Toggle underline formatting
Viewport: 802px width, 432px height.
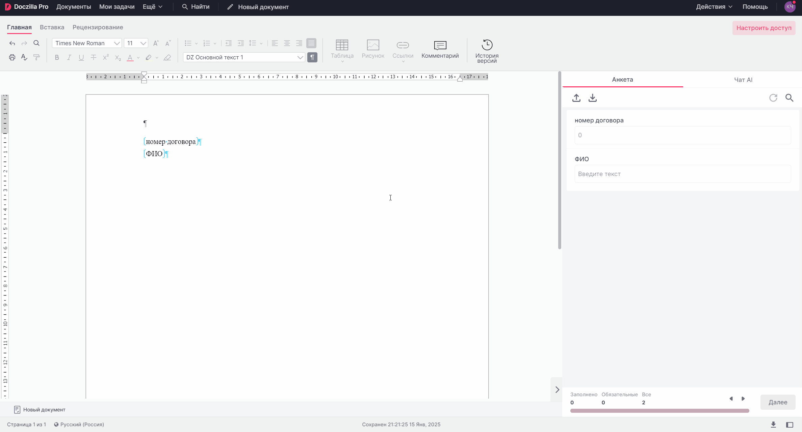(81, 58)
